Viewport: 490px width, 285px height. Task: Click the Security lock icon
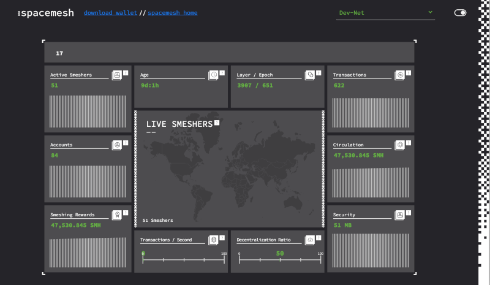click(399, 215)
